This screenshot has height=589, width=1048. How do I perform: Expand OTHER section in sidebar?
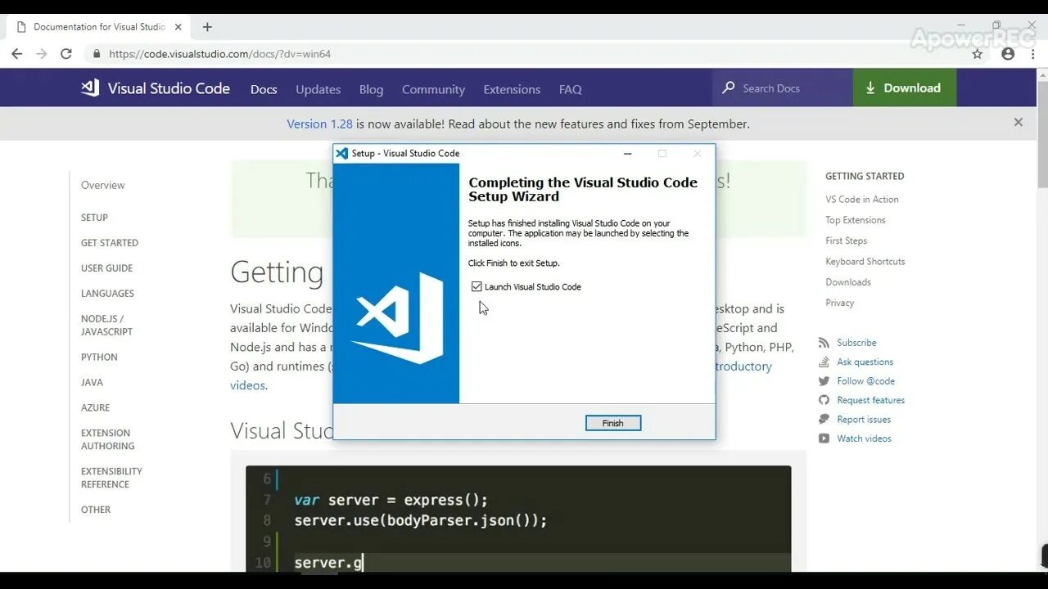[x=96, y=510]
